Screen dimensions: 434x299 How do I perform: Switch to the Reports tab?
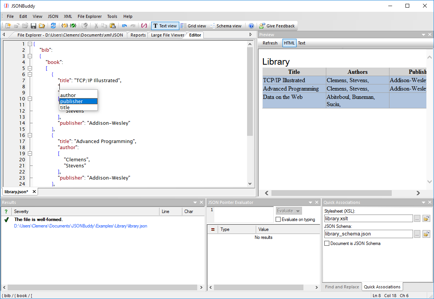coord(138,35)
